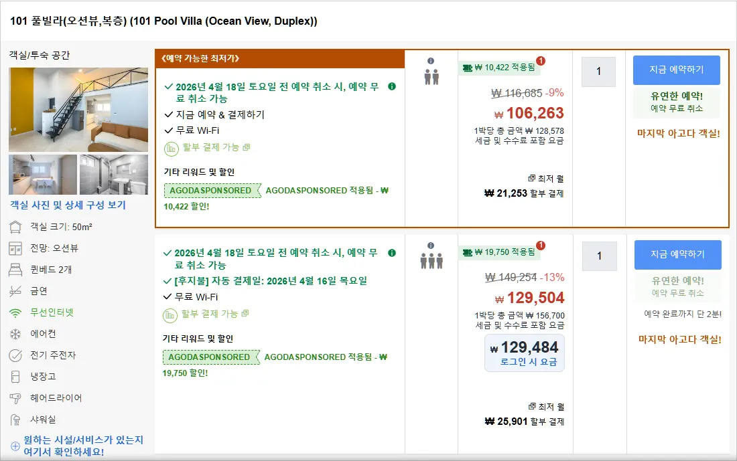Open room count dropdown for ₩106,263 offer
This screenshot has height=461, width=737.
pos(598,72)
